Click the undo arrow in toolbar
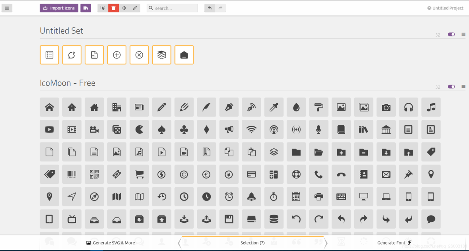The height and width of the screenshot is (251, 469). pyautogui.click(x=210, y=8)
